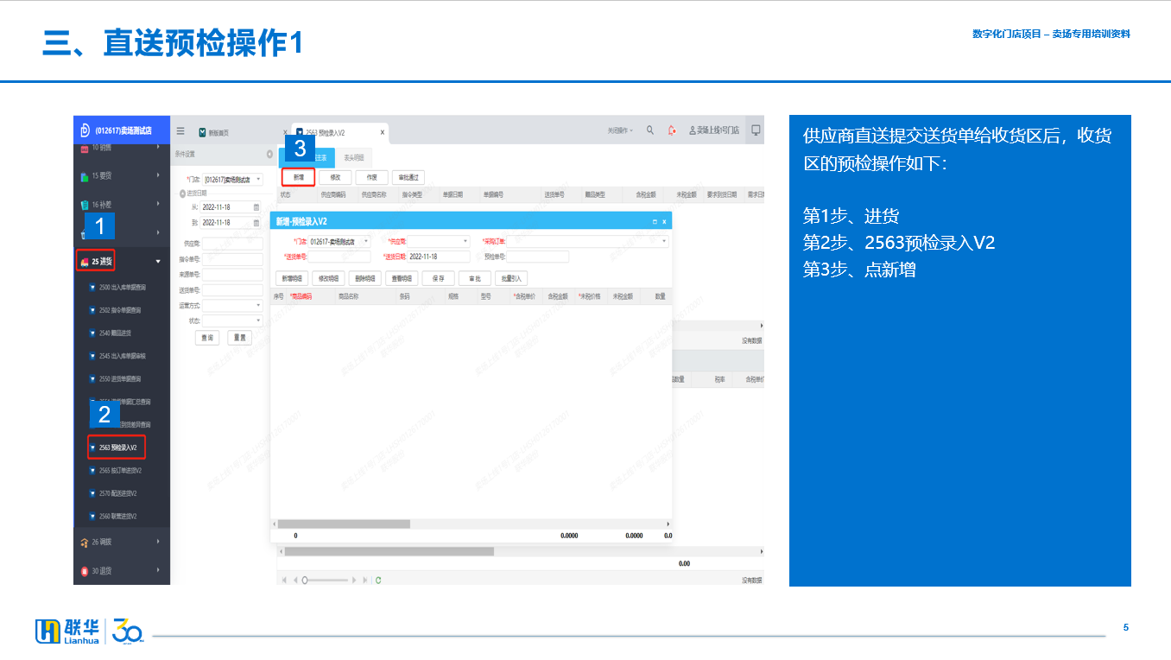
Task: Open the search magnifier icon in top bar
Action: (650, 130)
